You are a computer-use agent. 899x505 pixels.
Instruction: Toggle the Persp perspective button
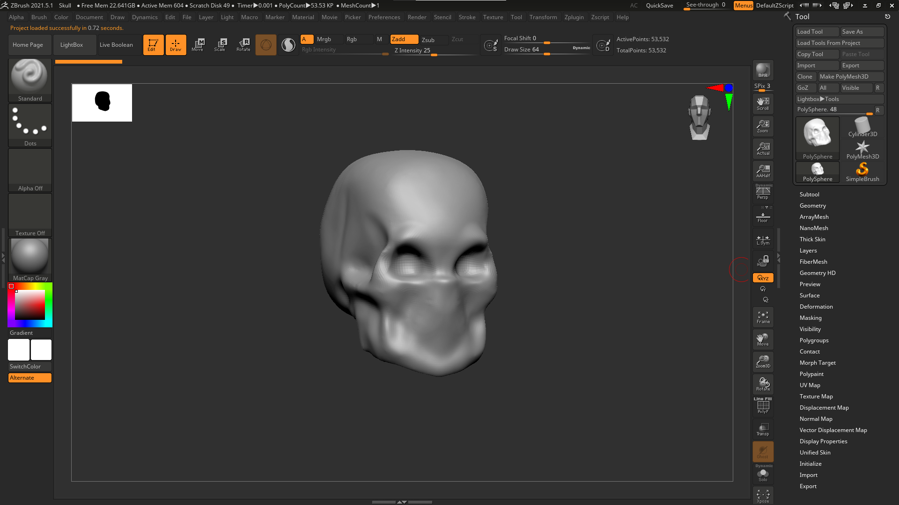click(x=763, y=193)
